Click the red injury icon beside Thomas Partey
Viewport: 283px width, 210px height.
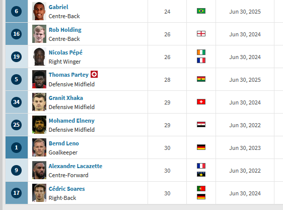tap(94, 74)
